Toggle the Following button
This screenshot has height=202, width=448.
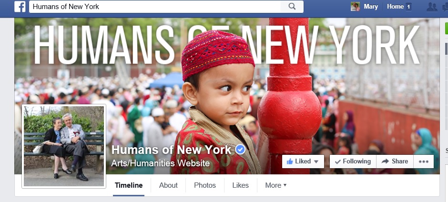[353, 162]
